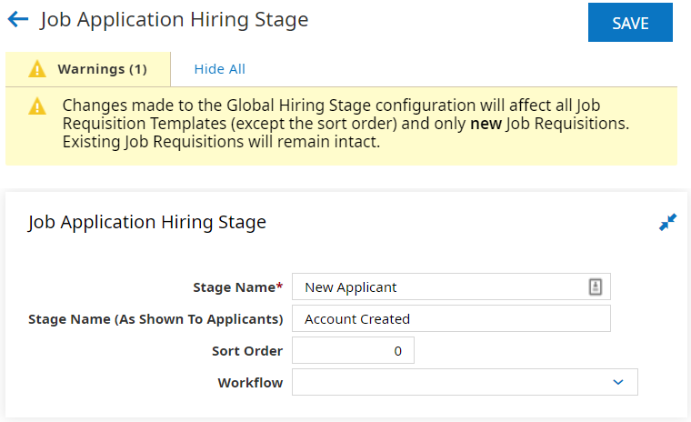Click the Sort Order label

pyautogui.click(x=246, y=351)
